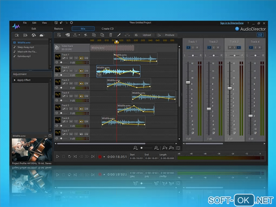Viewport: 276px width, 207px height.
Task: Open Track 2 effect dropdown arrow
Action: coord(67,71)
